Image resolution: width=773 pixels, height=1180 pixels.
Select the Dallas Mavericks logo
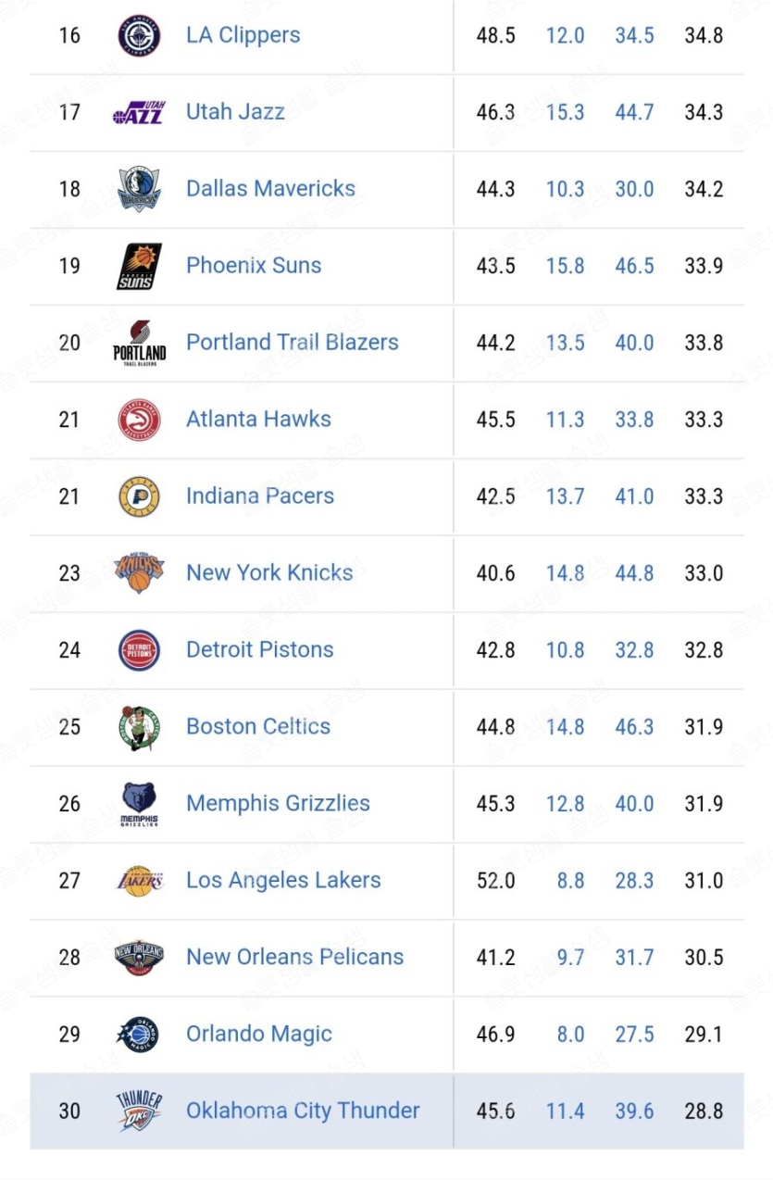click(x=139, y=189)
